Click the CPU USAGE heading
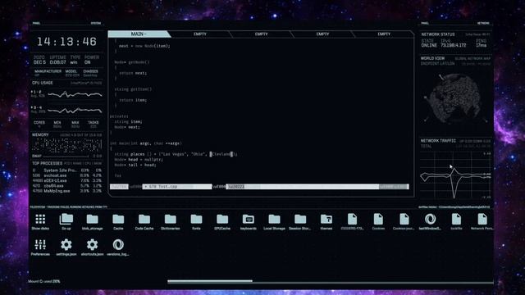 (42, 83)
